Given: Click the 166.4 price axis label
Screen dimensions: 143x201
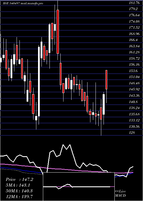Looking at the screenshot, I should [x=133, y=40].
